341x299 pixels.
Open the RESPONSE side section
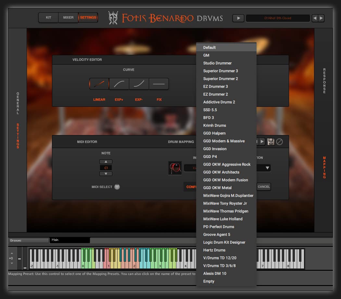[324, 81]
